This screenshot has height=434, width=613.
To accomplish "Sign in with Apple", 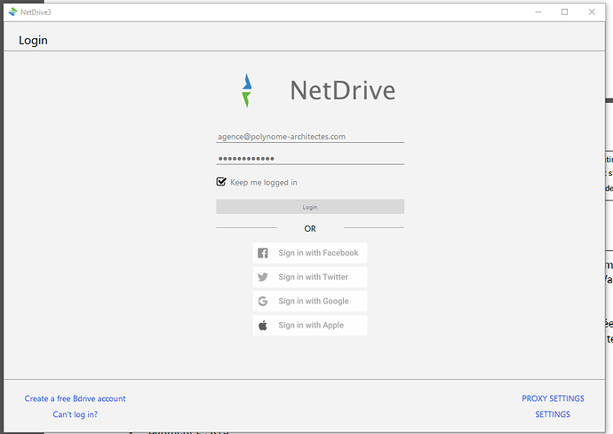I will tap(310, 326).
